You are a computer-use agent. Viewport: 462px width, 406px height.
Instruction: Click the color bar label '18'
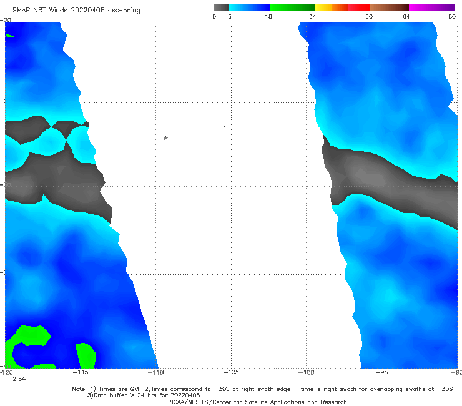click(x=268, y=16)
